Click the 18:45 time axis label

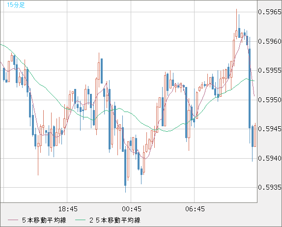pos(68,209)
